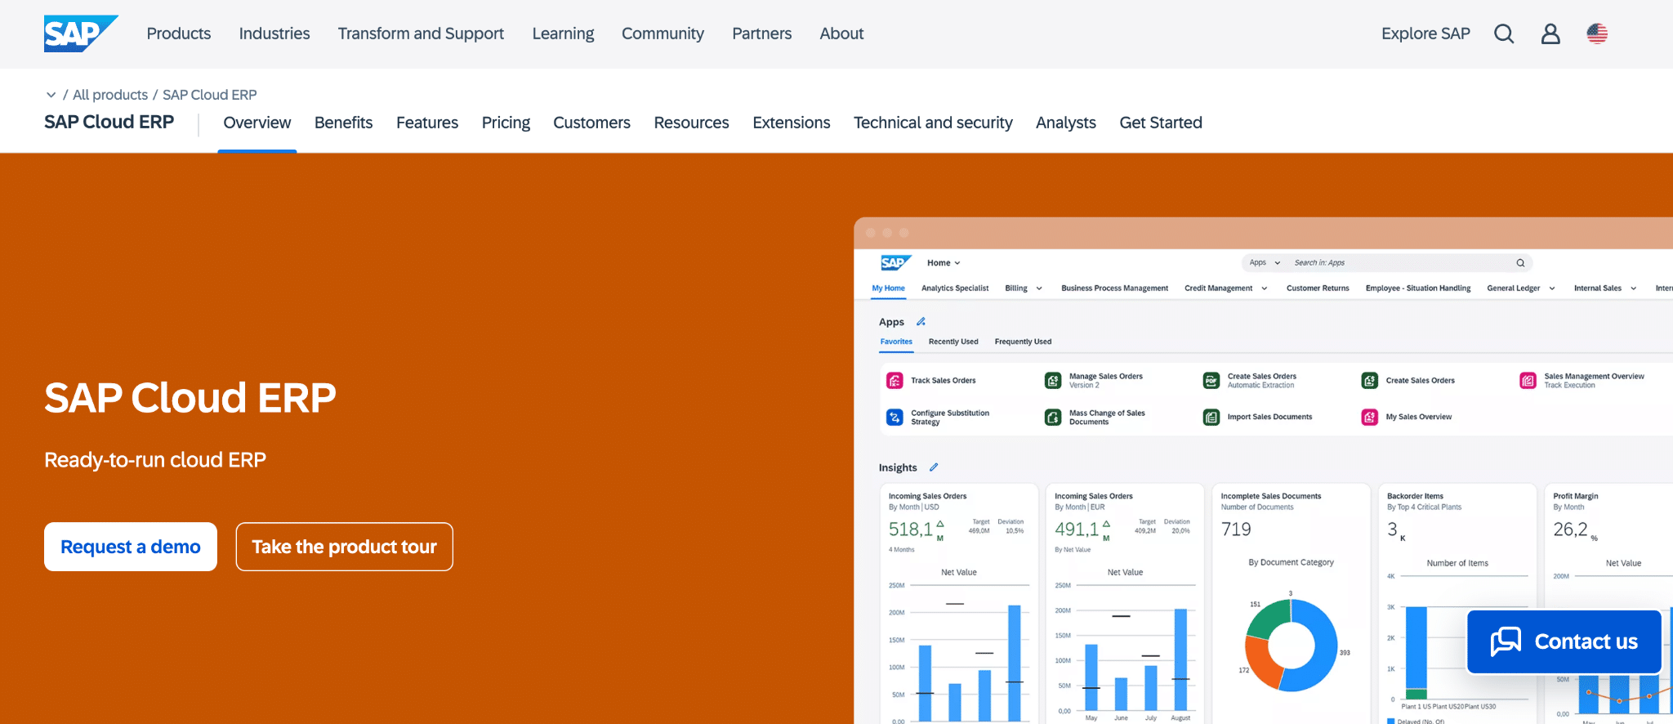The width and height of the screenshot is (1673, 724).
Task: Click the user account profile icon
Action: point(1550,34)
